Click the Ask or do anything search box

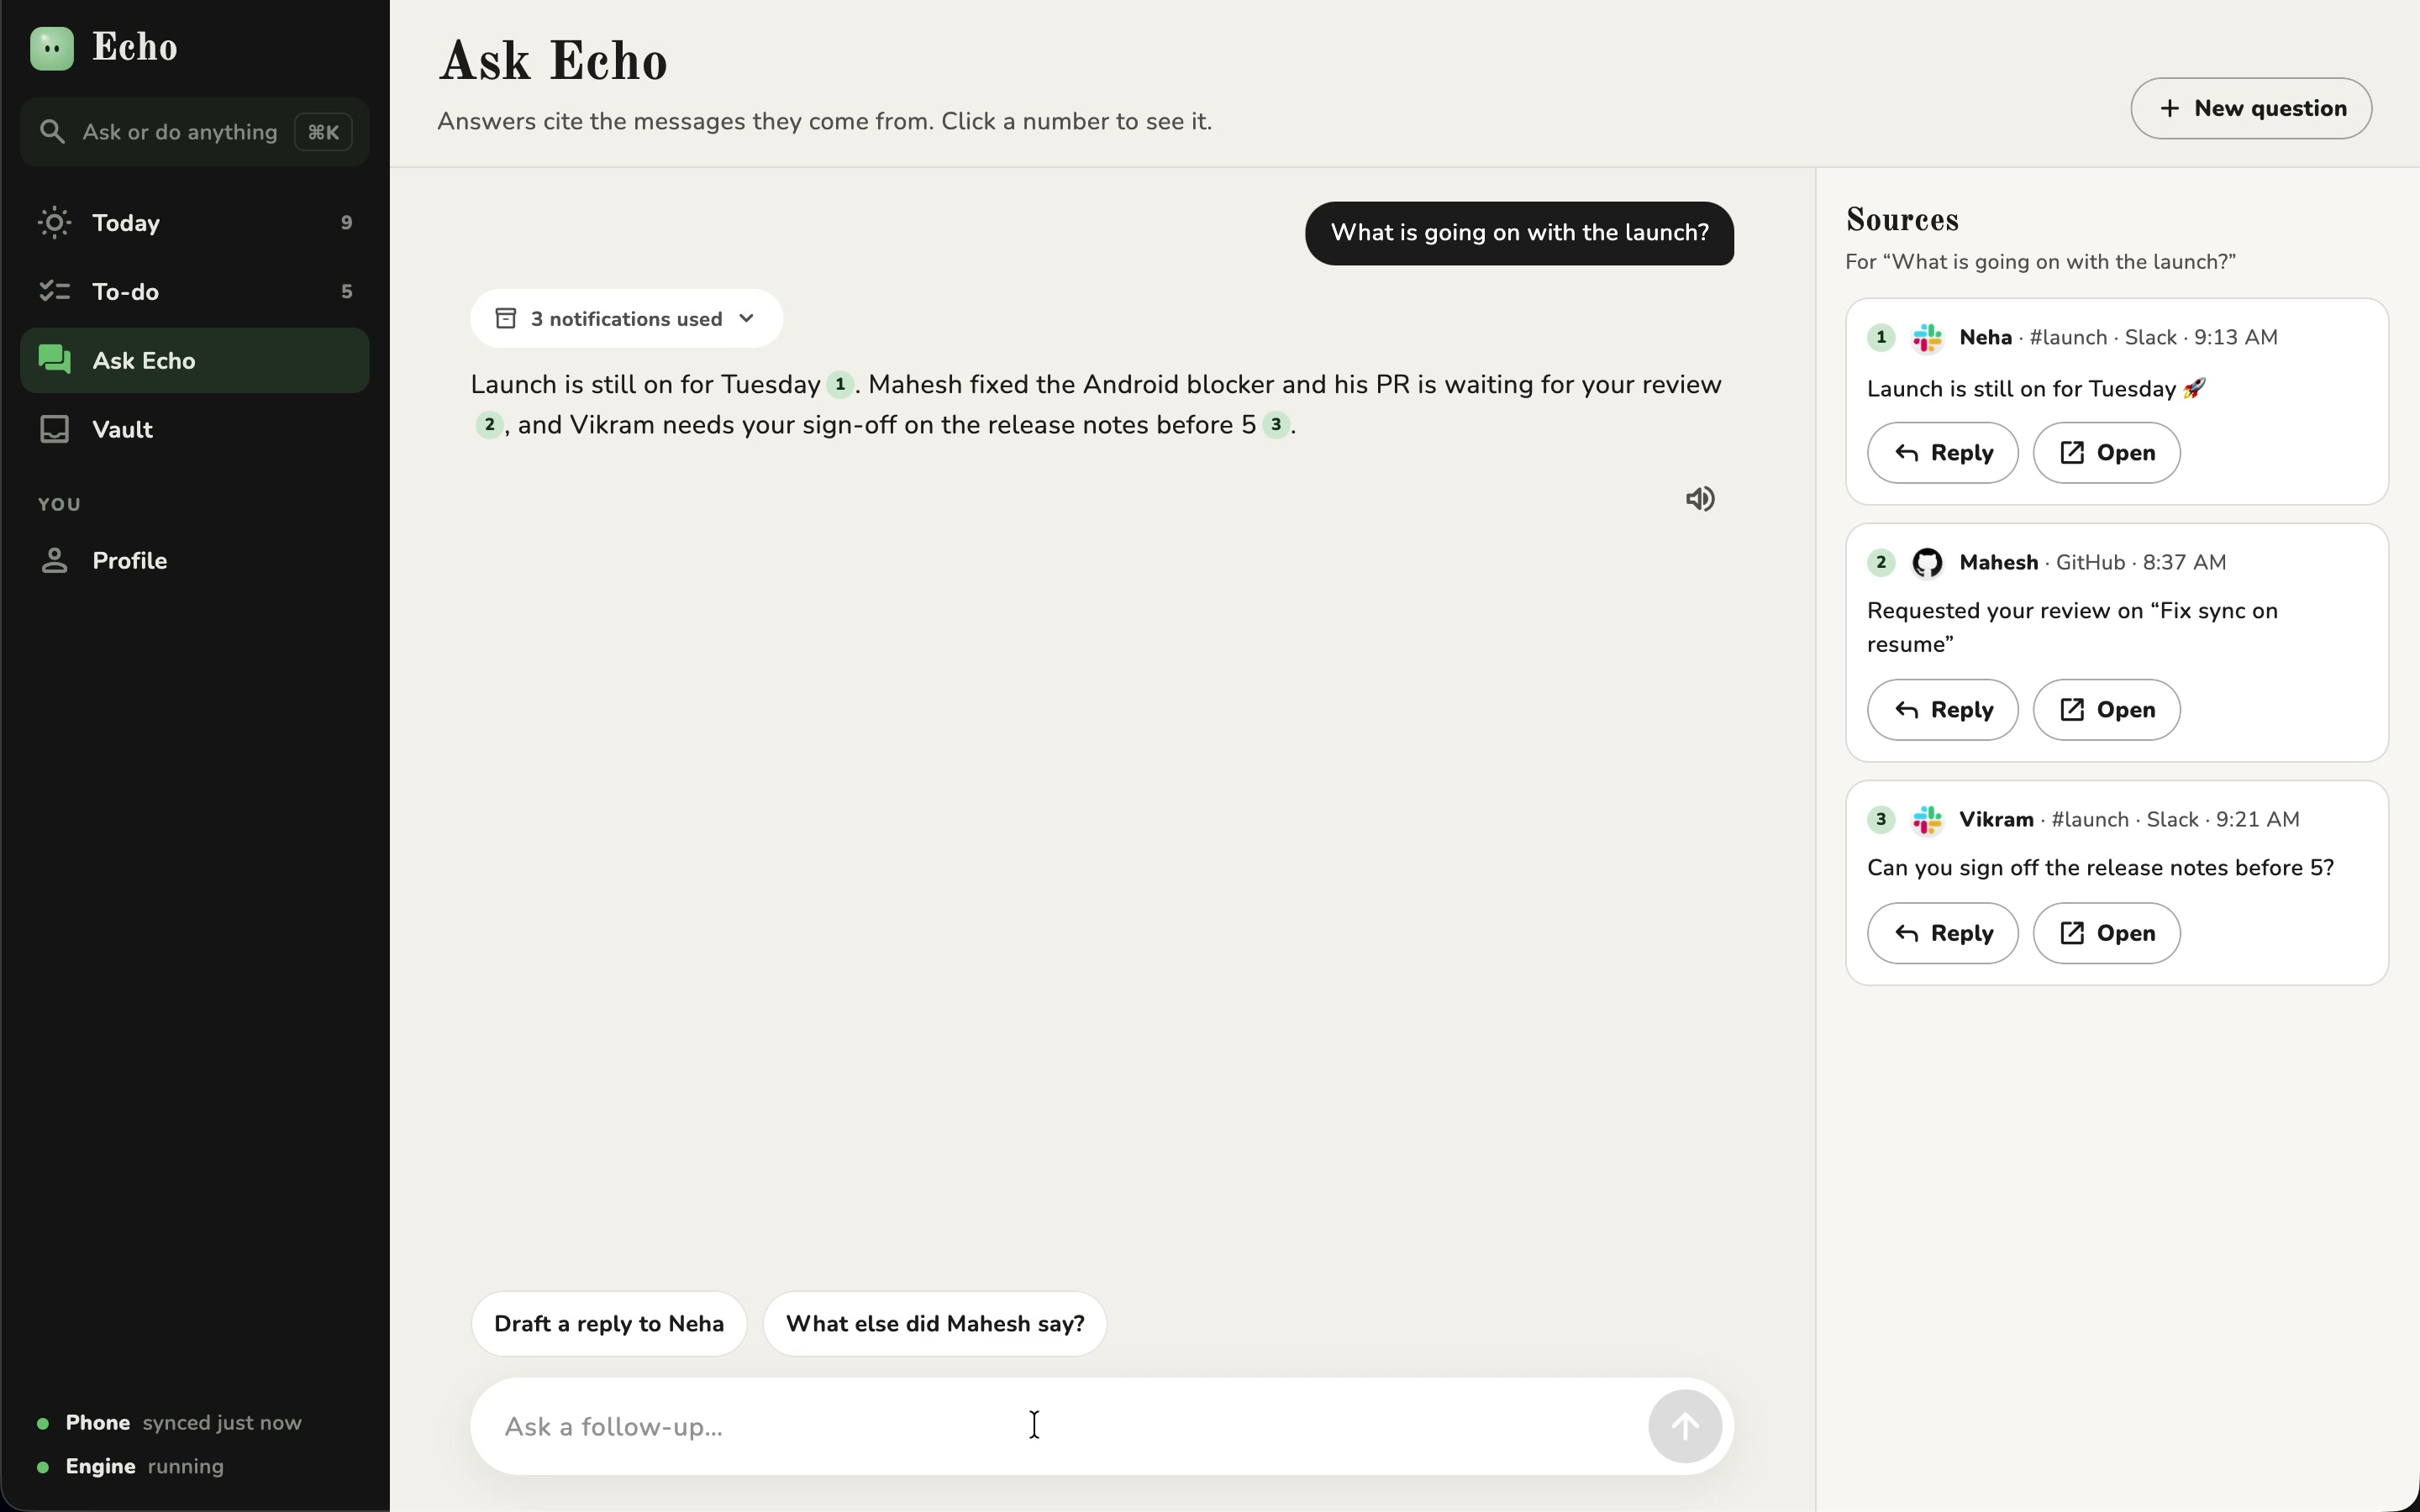pyautogui.click(x=195, y=132)
